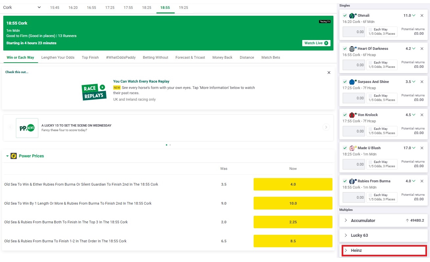Open the Top Finish tab
Image resolution: width=430 pixels, height=262 pixels.
90,57
